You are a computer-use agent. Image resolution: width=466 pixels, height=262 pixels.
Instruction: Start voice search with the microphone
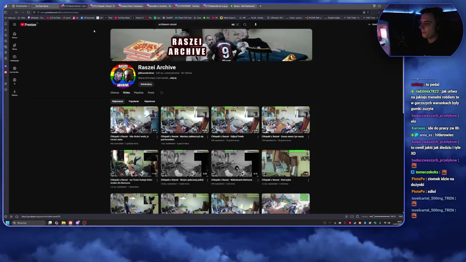256,24
